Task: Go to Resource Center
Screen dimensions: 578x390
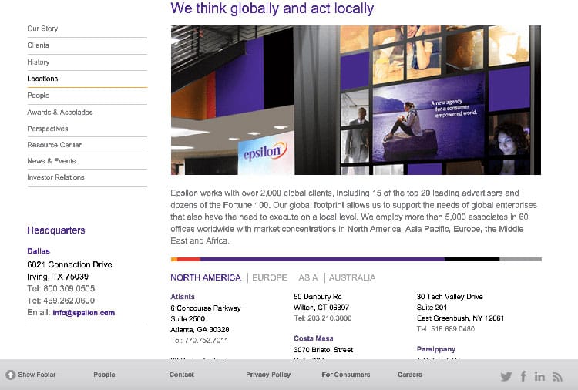Action: [x=54, y=145]
